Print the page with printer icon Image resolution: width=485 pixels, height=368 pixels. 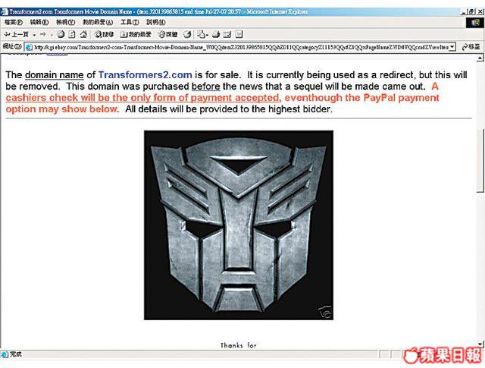pyautogui.click(x=216, y=34)
